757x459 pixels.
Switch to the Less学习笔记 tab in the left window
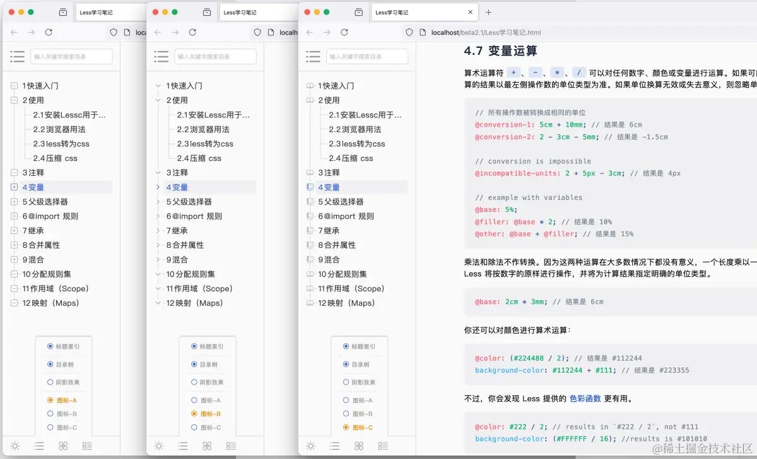tap(112, 12)
